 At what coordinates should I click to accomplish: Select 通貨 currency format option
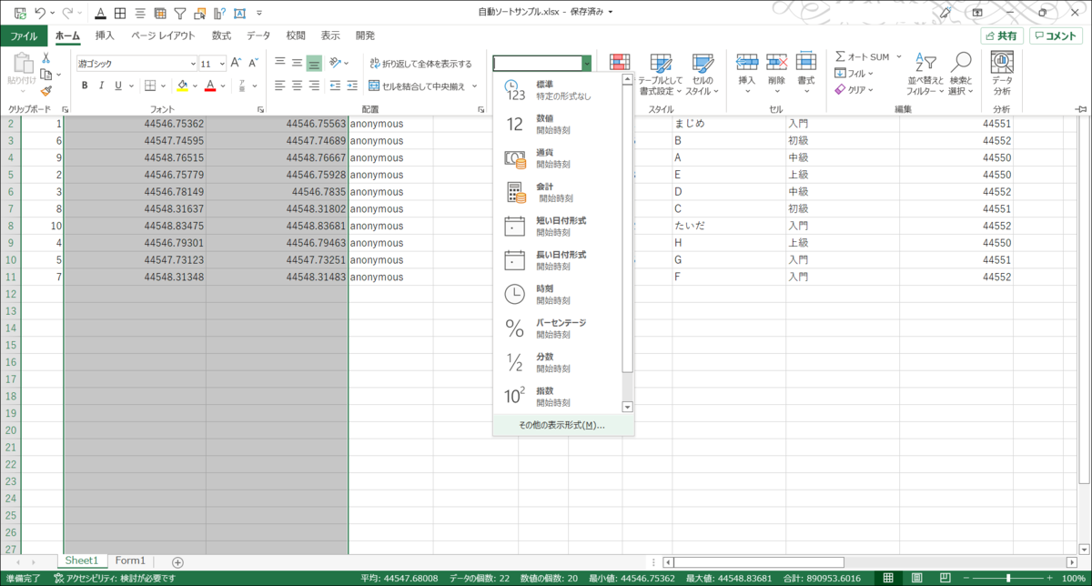coord(557,158)
